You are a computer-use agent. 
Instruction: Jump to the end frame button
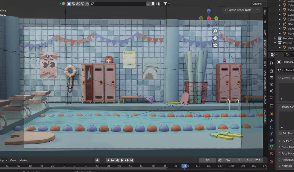pos(132,160)
